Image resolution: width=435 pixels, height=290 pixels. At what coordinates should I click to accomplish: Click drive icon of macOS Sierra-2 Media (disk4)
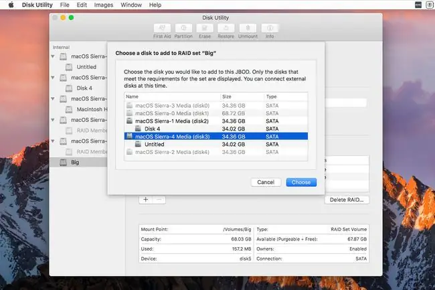tap(129, 152)
